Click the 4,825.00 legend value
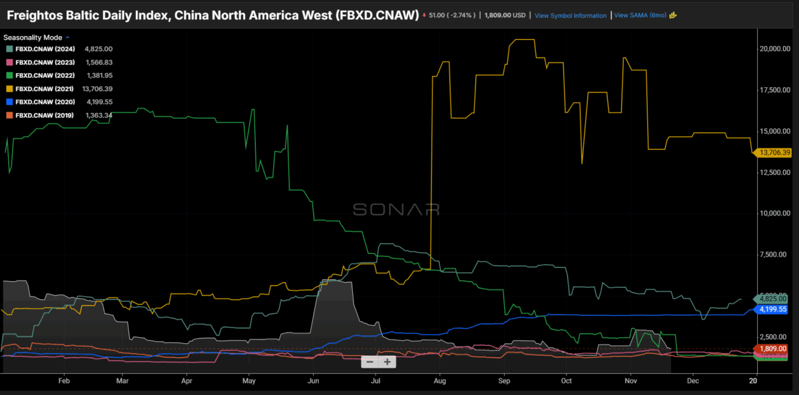The height and width of the screenshot is (395, 799). [99, 49]
